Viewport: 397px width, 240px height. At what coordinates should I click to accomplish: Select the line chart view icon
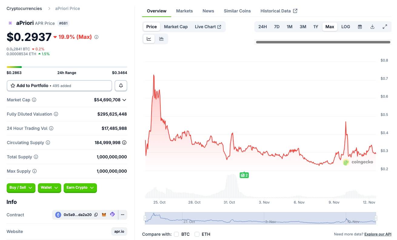(x=149, y=39)
